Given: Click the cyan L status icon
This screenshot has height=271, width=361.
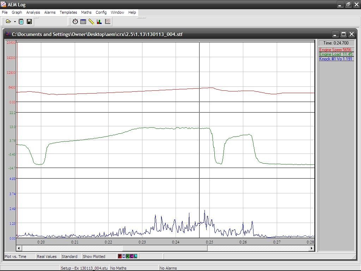Looking at the screenshot, I should click(135, 256).
